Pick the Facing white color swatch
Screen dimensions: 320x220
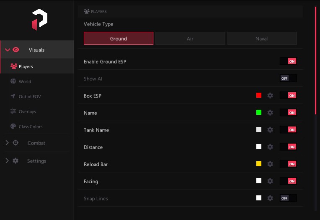(x=259, y=181)
